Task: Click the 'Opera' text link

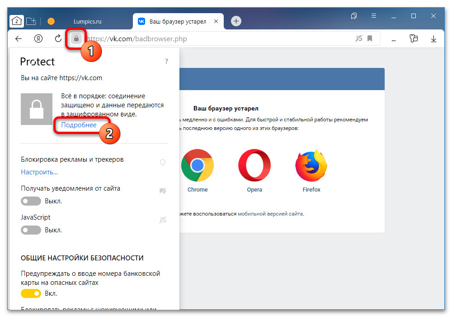Action: 254,190
